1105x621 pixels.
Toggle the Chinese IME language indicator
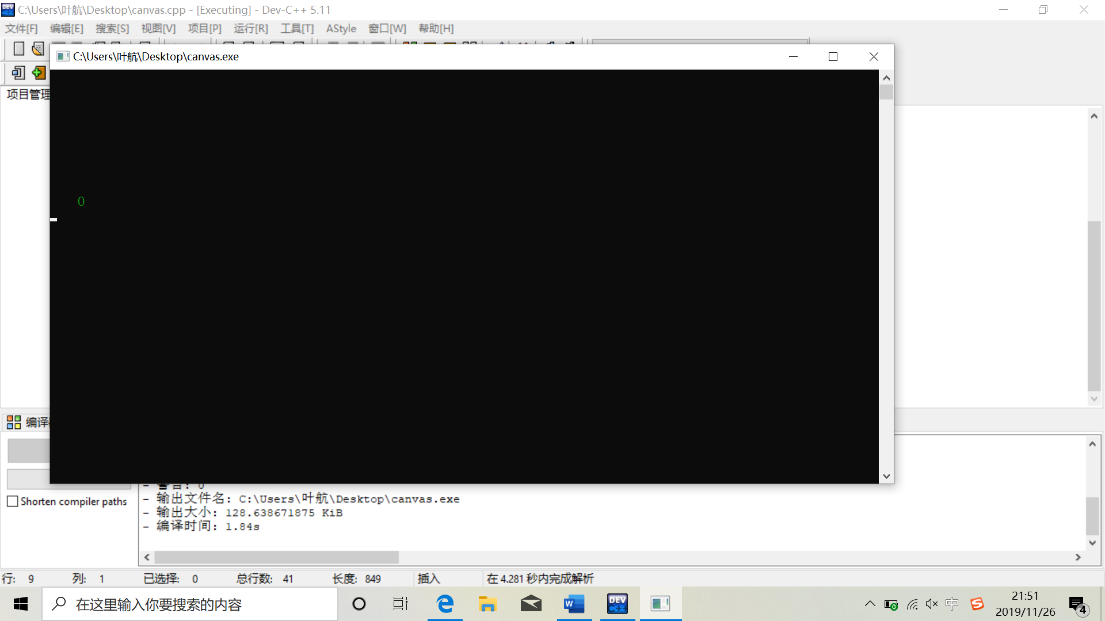click(x=952, y=604)
